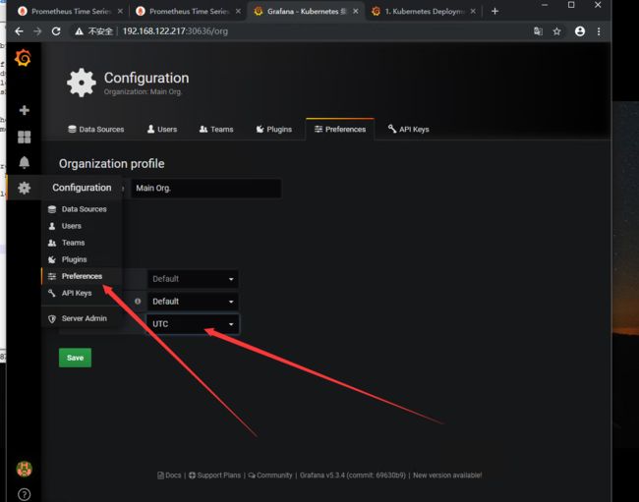Open the Help question mark icon
This screenshot has width=639, height=502.
(x=24, y=494)
